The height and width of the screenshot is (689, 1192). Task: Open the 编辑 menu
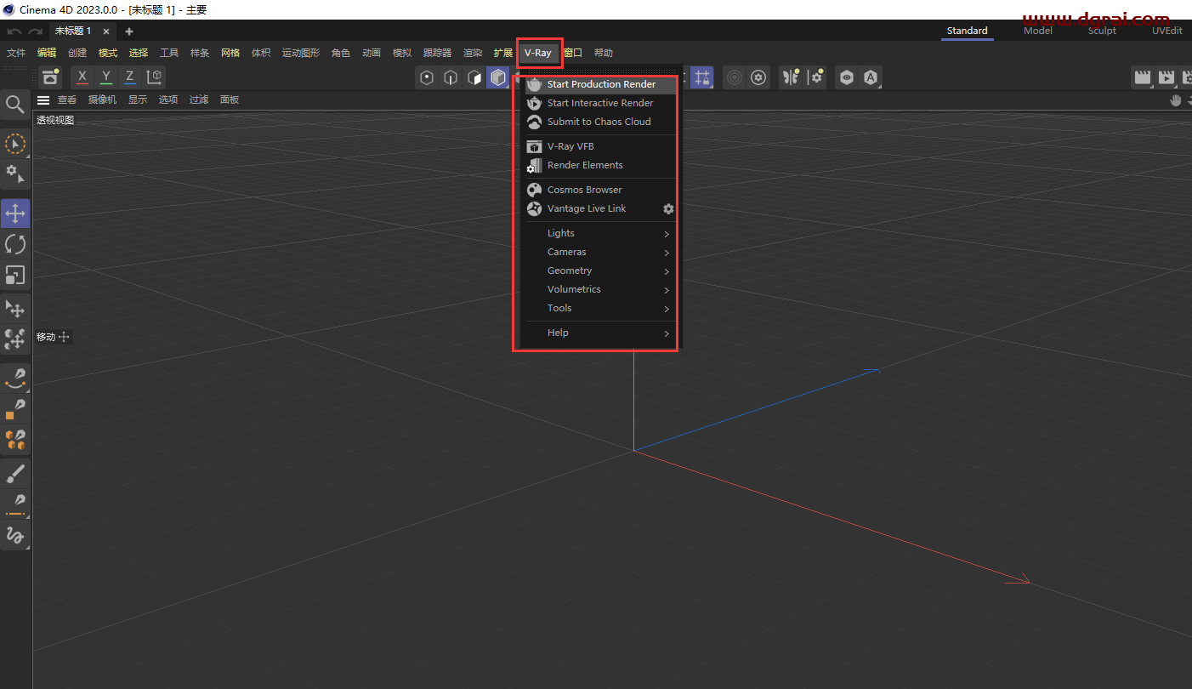(x=47, y=53)
